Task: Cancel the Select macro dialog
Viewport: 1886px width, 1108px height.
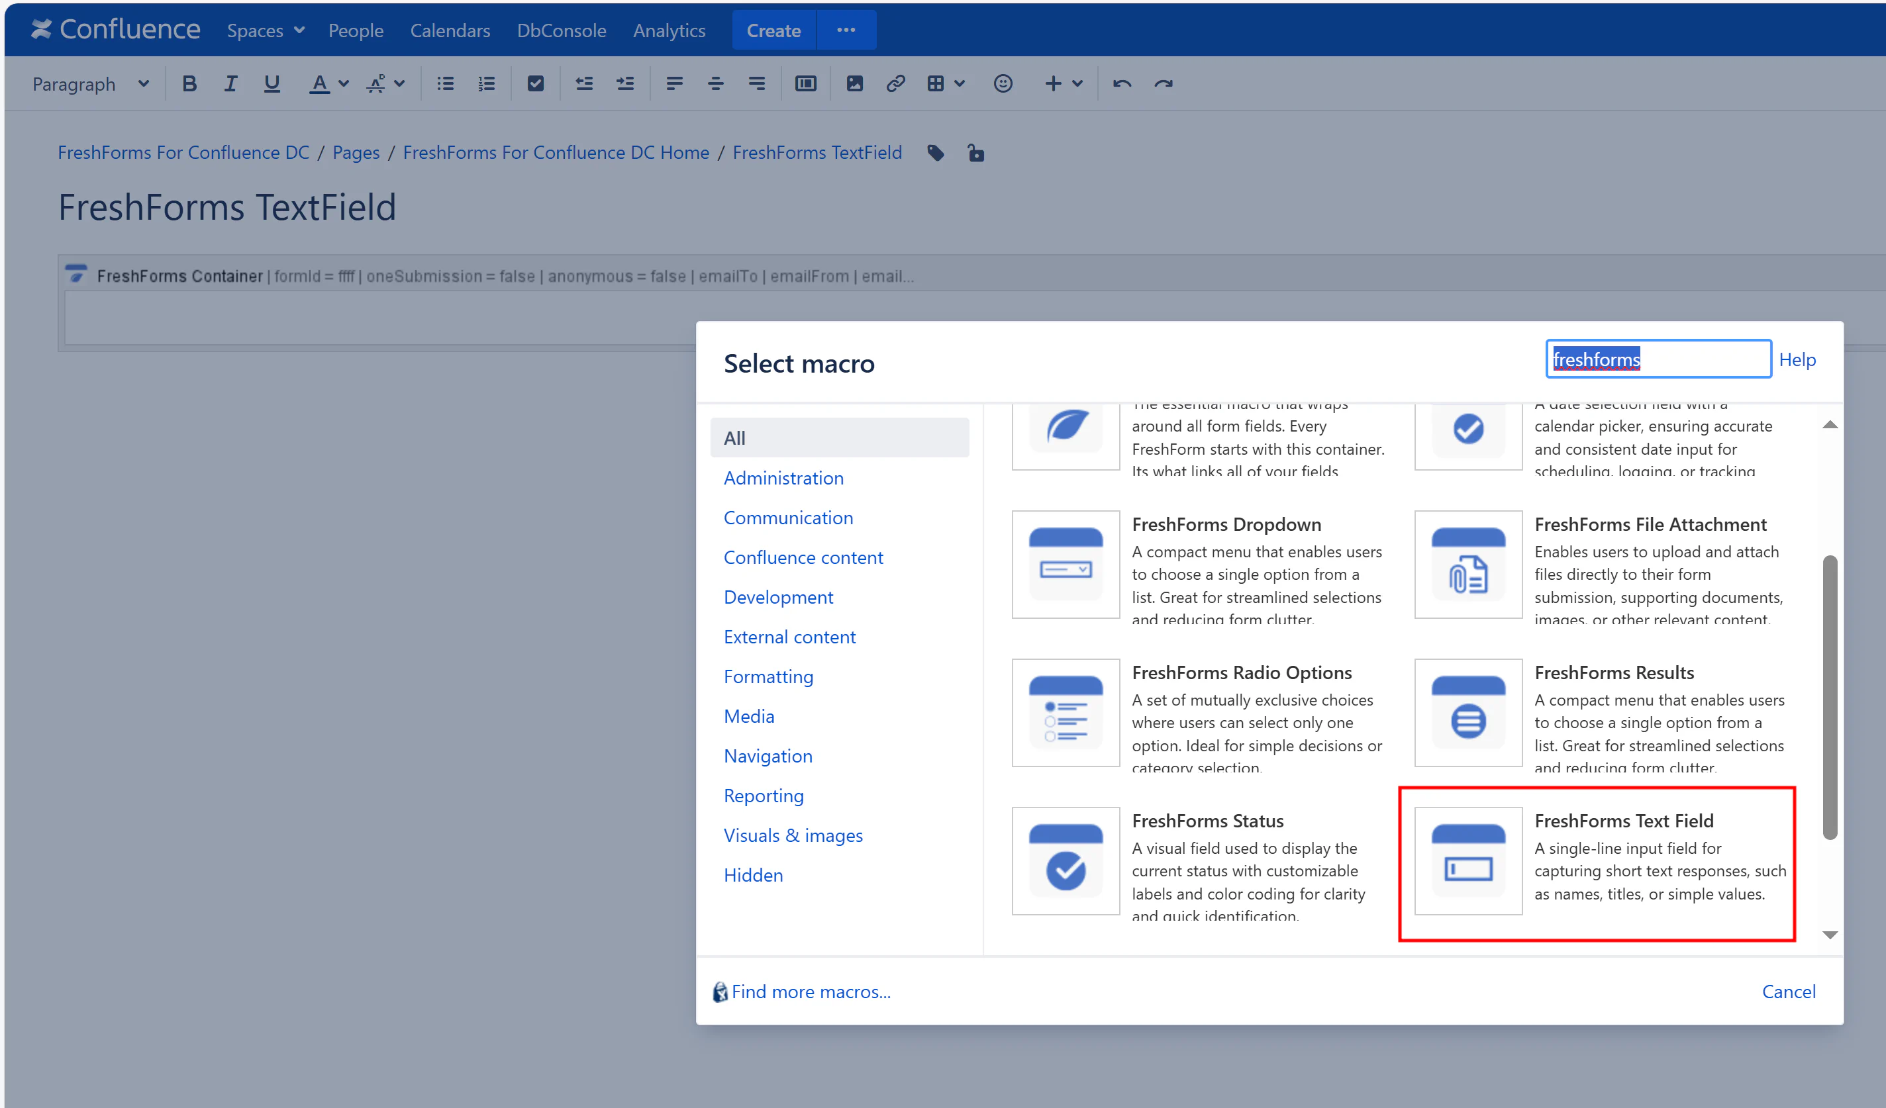Action: [1788, 992]
